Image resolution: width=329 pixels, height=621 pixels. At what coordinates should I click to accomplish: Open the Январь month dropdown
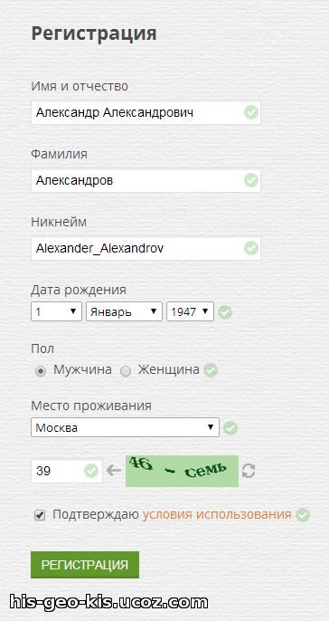pyautogui.click(x=124, y=311)
